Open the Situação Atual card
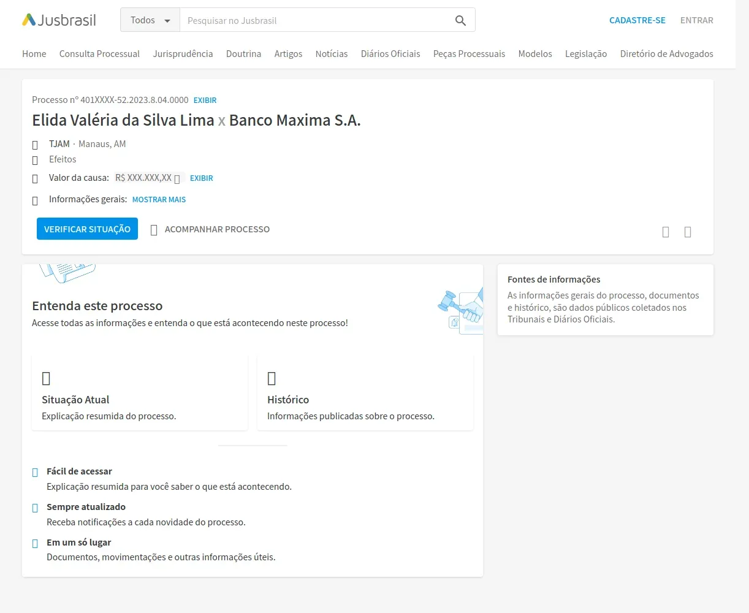 140,392
